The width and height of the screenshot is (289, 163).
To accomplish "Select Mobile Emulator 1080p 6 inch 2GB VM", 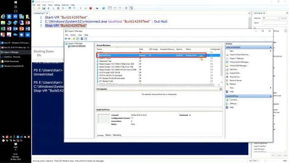I will click(x=117, y=64).
